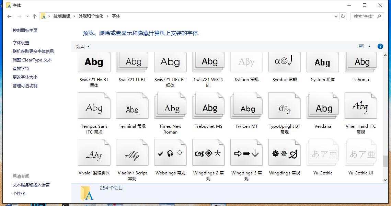
Task: Click the fonts folder icon in status pane
Action: pyautogui.click(x=87, y=193)
